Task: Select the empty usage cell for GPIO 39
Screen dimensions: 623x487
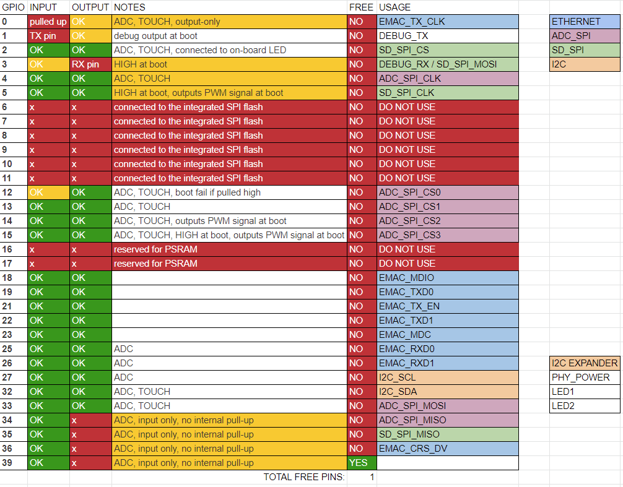Action: click(447, 463)
